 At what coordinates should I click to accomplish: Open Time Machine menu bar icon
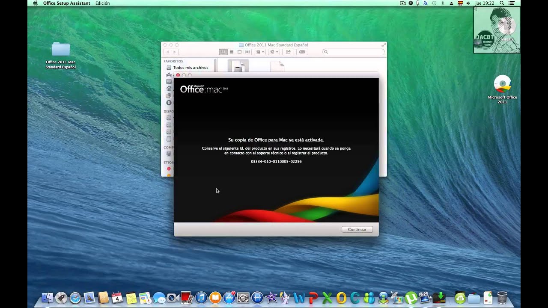(x=434, y=3)
